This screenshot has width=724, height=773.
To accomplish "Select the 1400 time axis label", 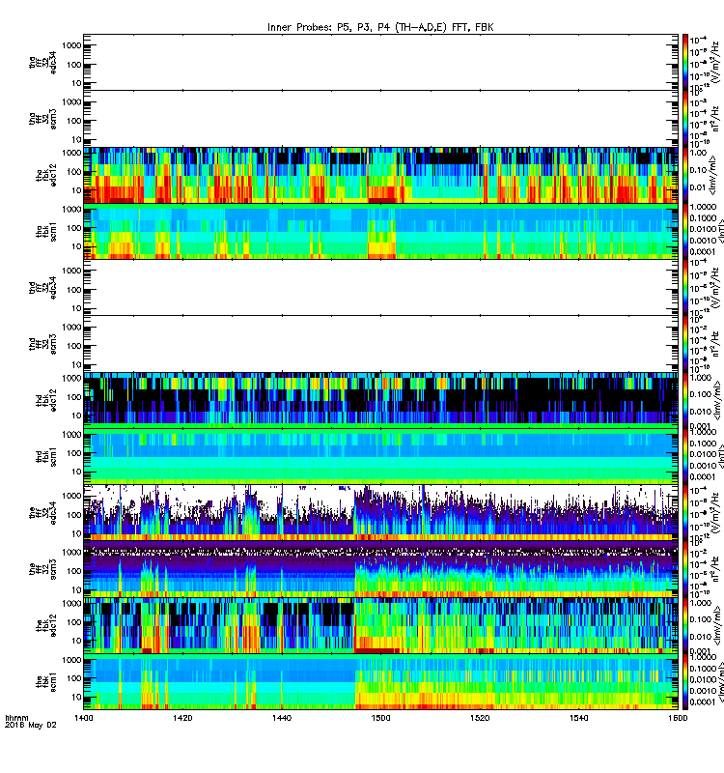I will click(x=84, y=718).
